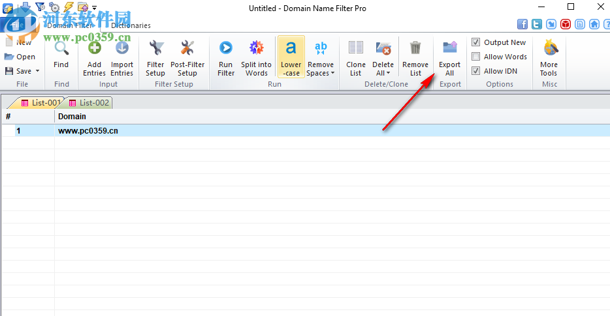Open Filter Setup

(x=155, y=58)
